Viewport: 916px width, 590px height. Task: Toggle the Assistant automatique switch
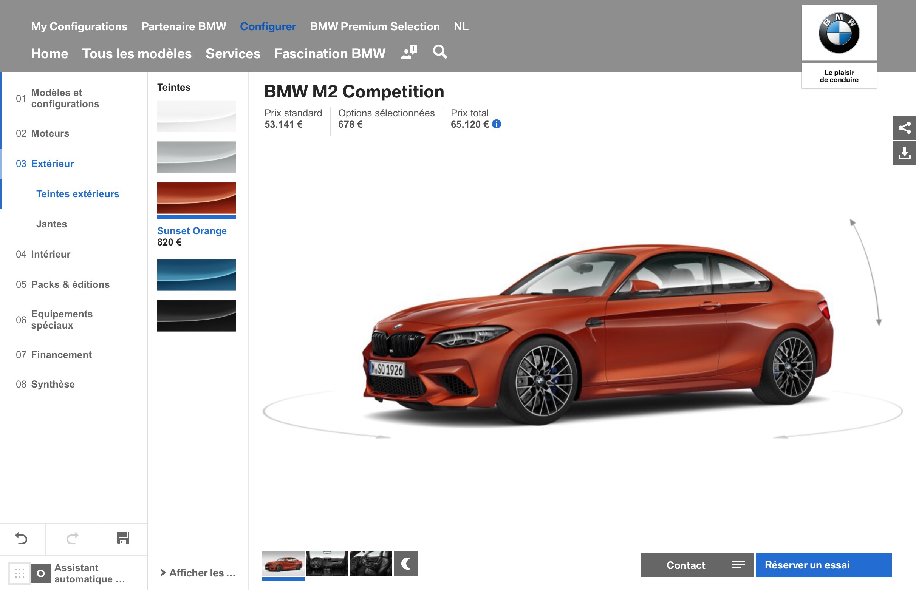point(41,573)
